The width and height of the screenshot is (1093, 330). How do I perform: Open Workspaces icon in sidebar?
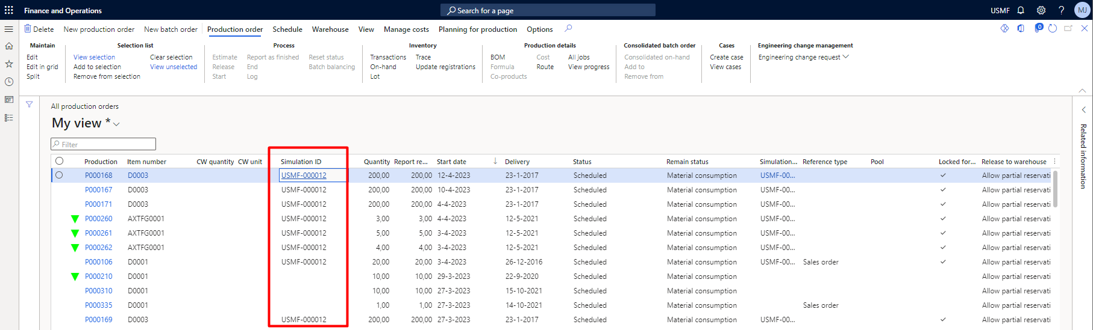point(9,100)
